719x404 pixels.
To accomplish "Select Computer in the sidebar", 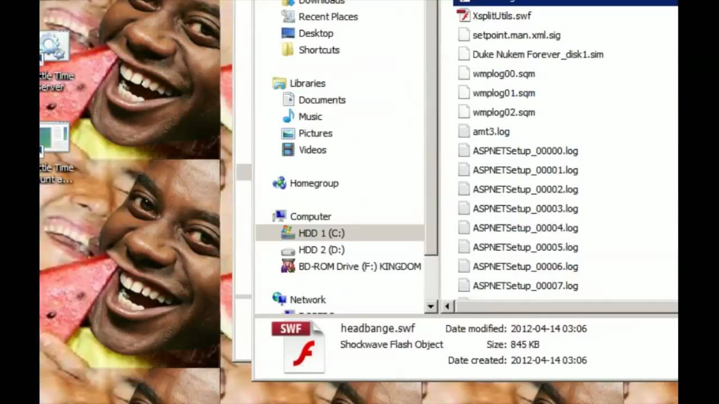I will [310, 217].
